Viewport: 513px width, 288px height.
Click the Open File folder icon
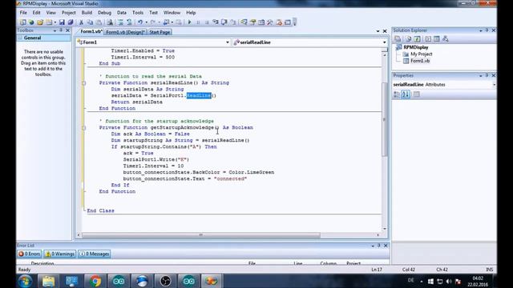click(40, 22)
